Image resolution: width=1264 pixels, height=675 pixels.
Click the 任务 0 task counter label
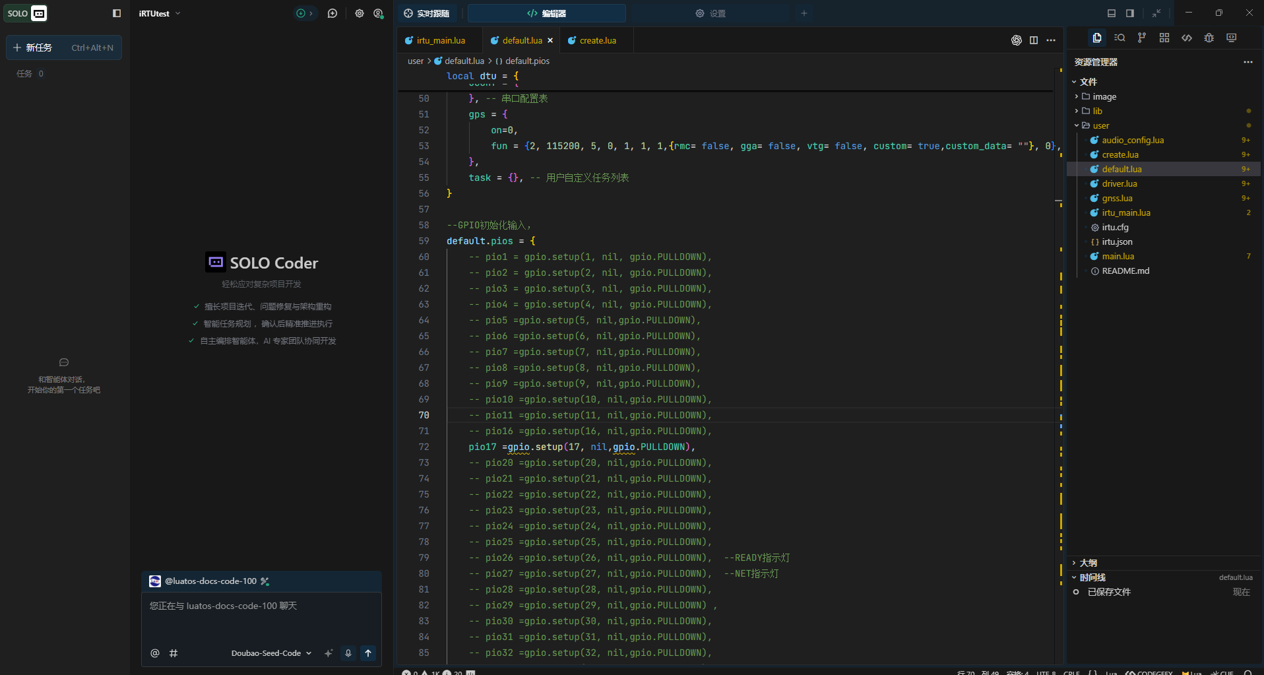click(30, 74)
